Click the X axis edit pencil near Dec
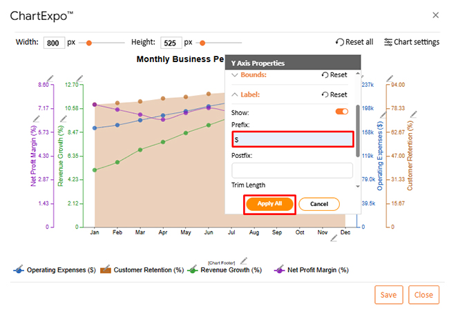 (x=334, y=238)
